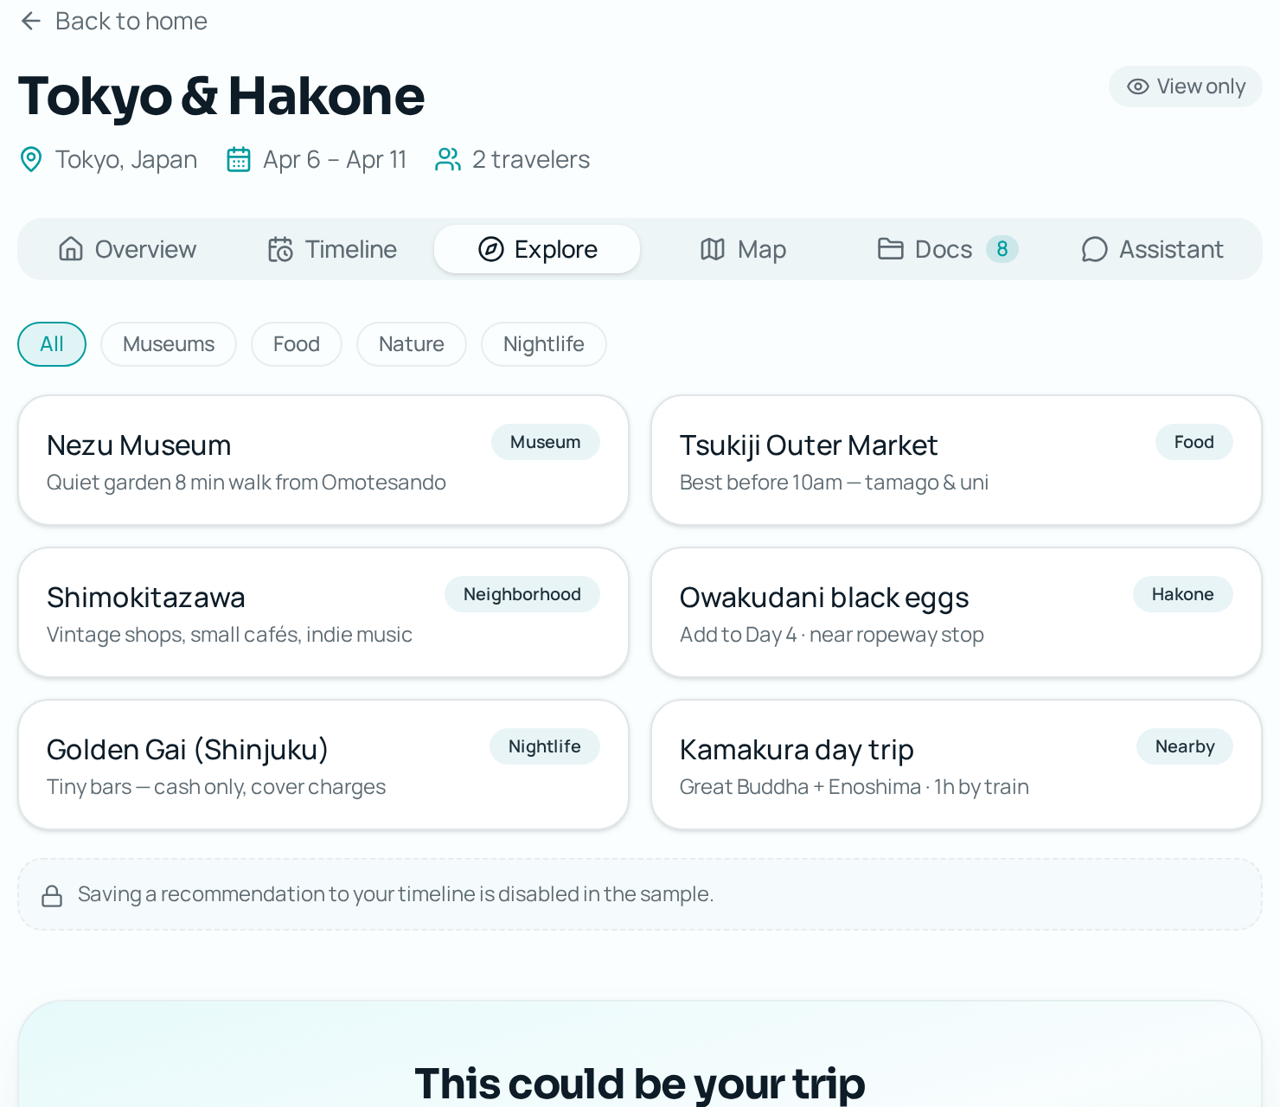Go to the Map tab
Image resolution: width=1280 pixels, height=1107 pixels.
click(743, 249)
